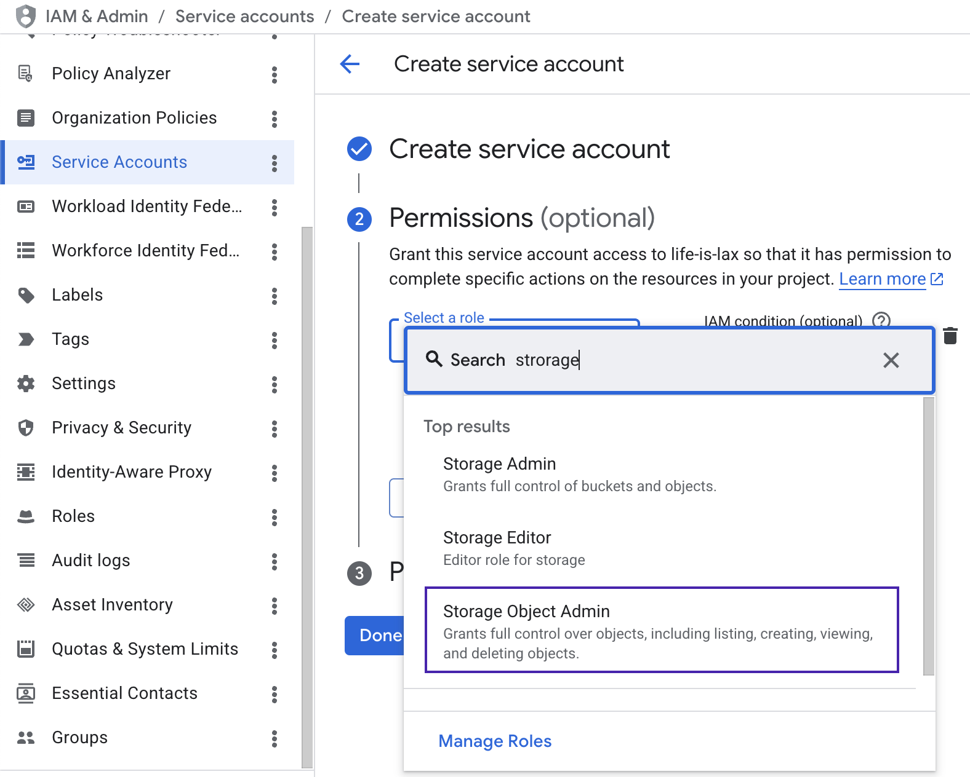Viewport: 970px width, 777px height.
Task: Open more options for Tags
Action: (x=275, y=341)
